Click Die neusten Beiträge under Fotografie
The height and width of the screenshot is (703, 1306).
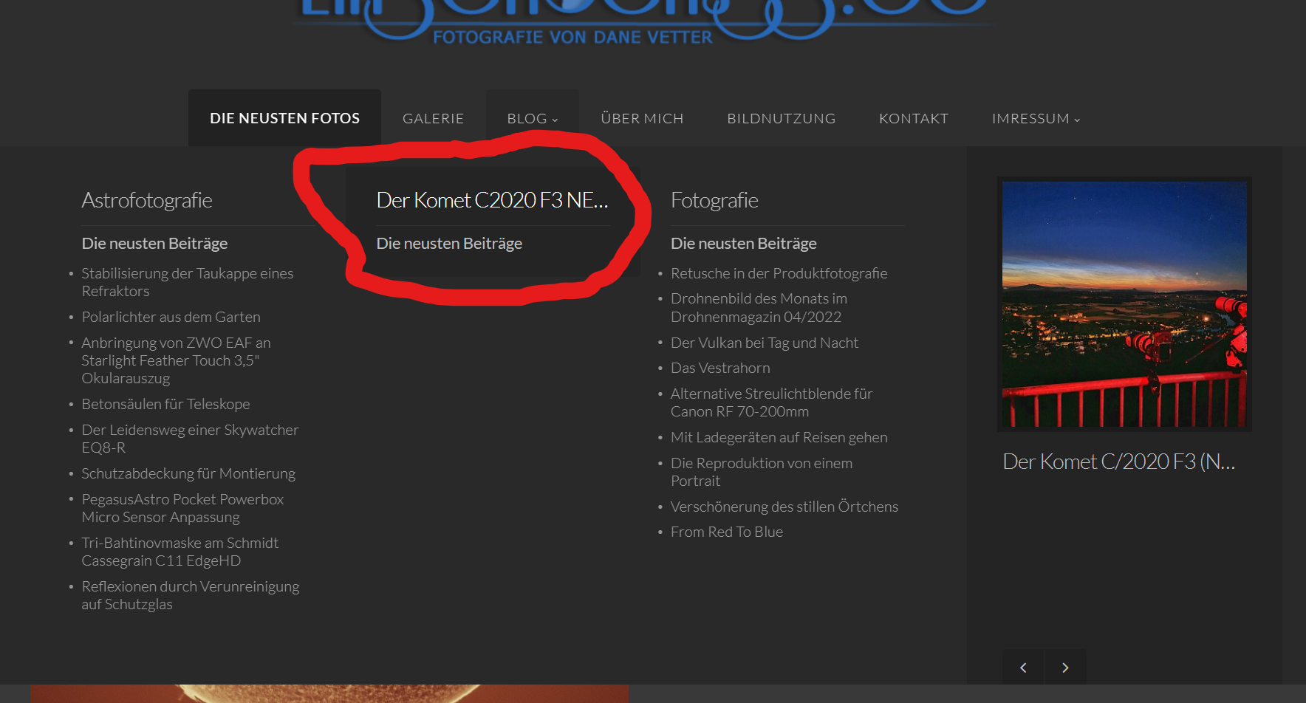(x=744, y=243)
